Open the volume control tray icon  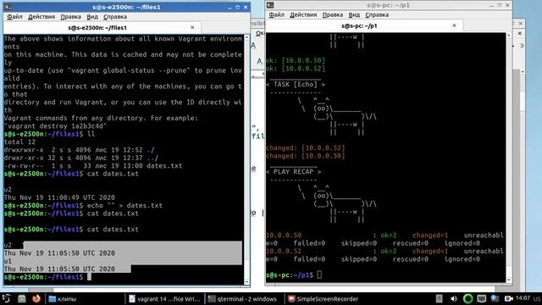tap(454, 299)
